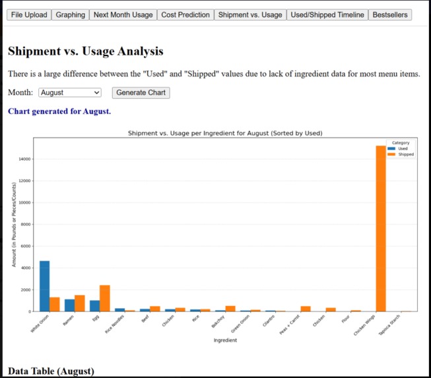Select the Shipment vs. Usage tab
This screenshot has height=378, width=431.
250,15
